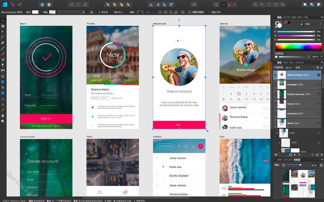The height and width of the screenshot is (202, 324).
Task: Select the Rectangle shape tool
Action: tap(3, 82)
